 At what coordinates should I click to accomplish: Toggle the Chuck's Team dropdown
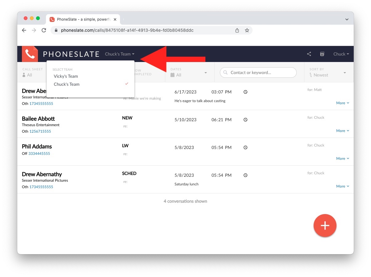(x=120, y=54)
